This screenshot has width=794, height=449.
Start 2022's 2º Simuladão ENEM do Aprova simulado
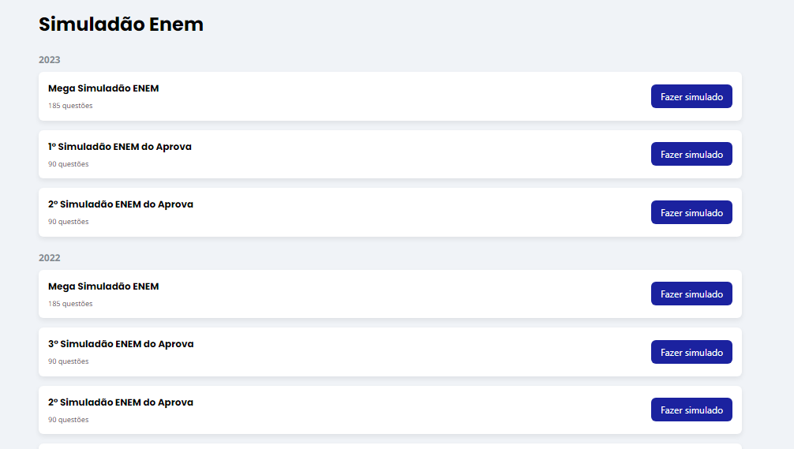pyautogui.click(x=691, y=410)
